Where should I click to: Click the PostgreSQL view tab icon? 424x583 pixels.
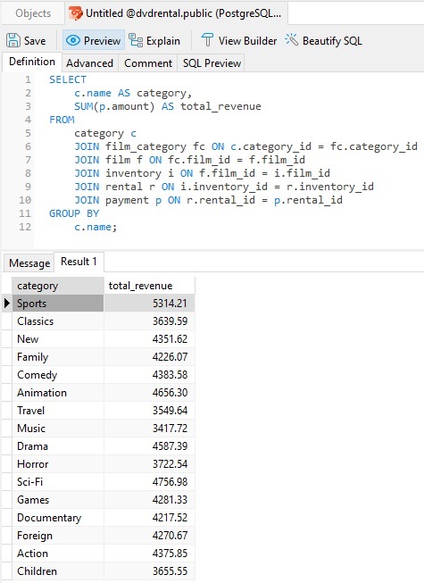click(76, 13)
